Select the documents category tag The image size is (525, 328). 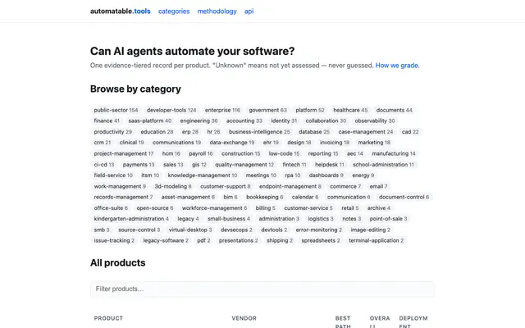(394, 110)
